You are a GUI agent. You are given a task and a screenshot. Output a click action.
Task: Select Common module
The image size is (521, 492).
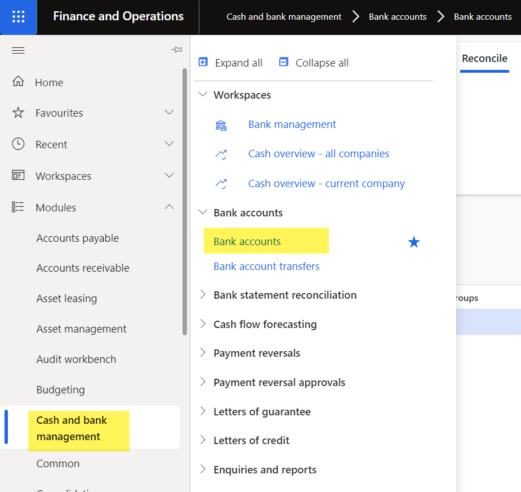click(58, 463)
